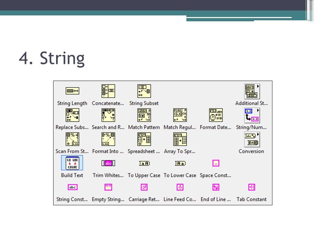Click the 'Spreadsheet ...' label
Image resolution: width=315 pixels, height=236 pixels.
[144, 151]
